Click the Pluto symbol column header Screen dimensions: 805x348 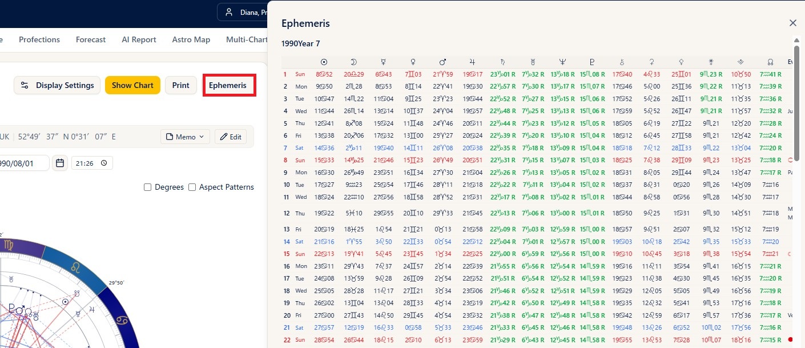[x=593, y=62]
